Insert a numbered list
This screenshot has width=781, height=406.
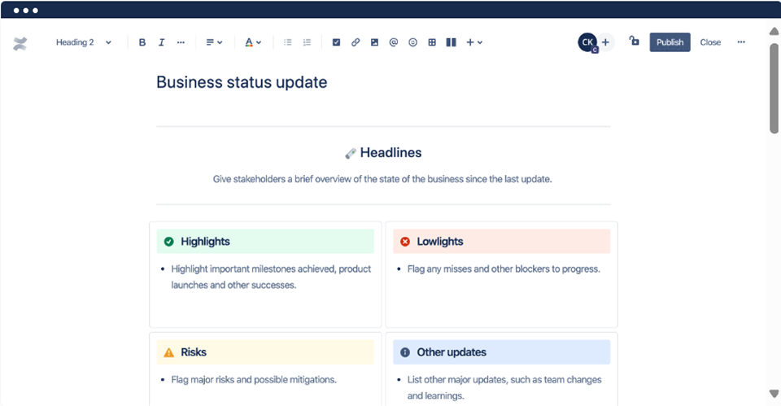[x=307, y=42]
